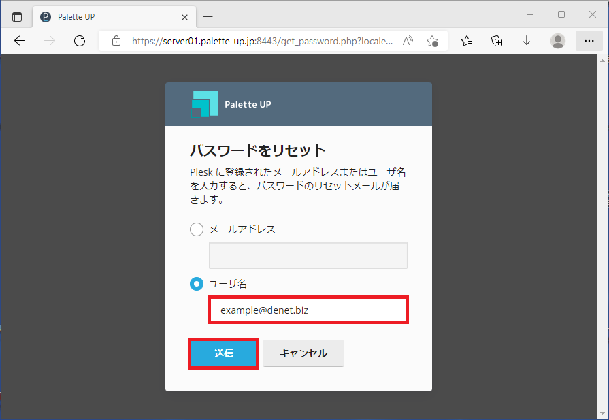The height and width of the screenshot is (420, 609).
Task: Show the Downloads panel
Action: pos(527,41)
